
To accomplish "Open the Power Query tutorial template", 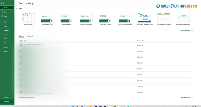I will click(86, 18).
